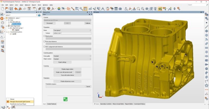Click the magnifier zoom icon near toolbar center
The image size is (209, 109).
pos(81,9)
